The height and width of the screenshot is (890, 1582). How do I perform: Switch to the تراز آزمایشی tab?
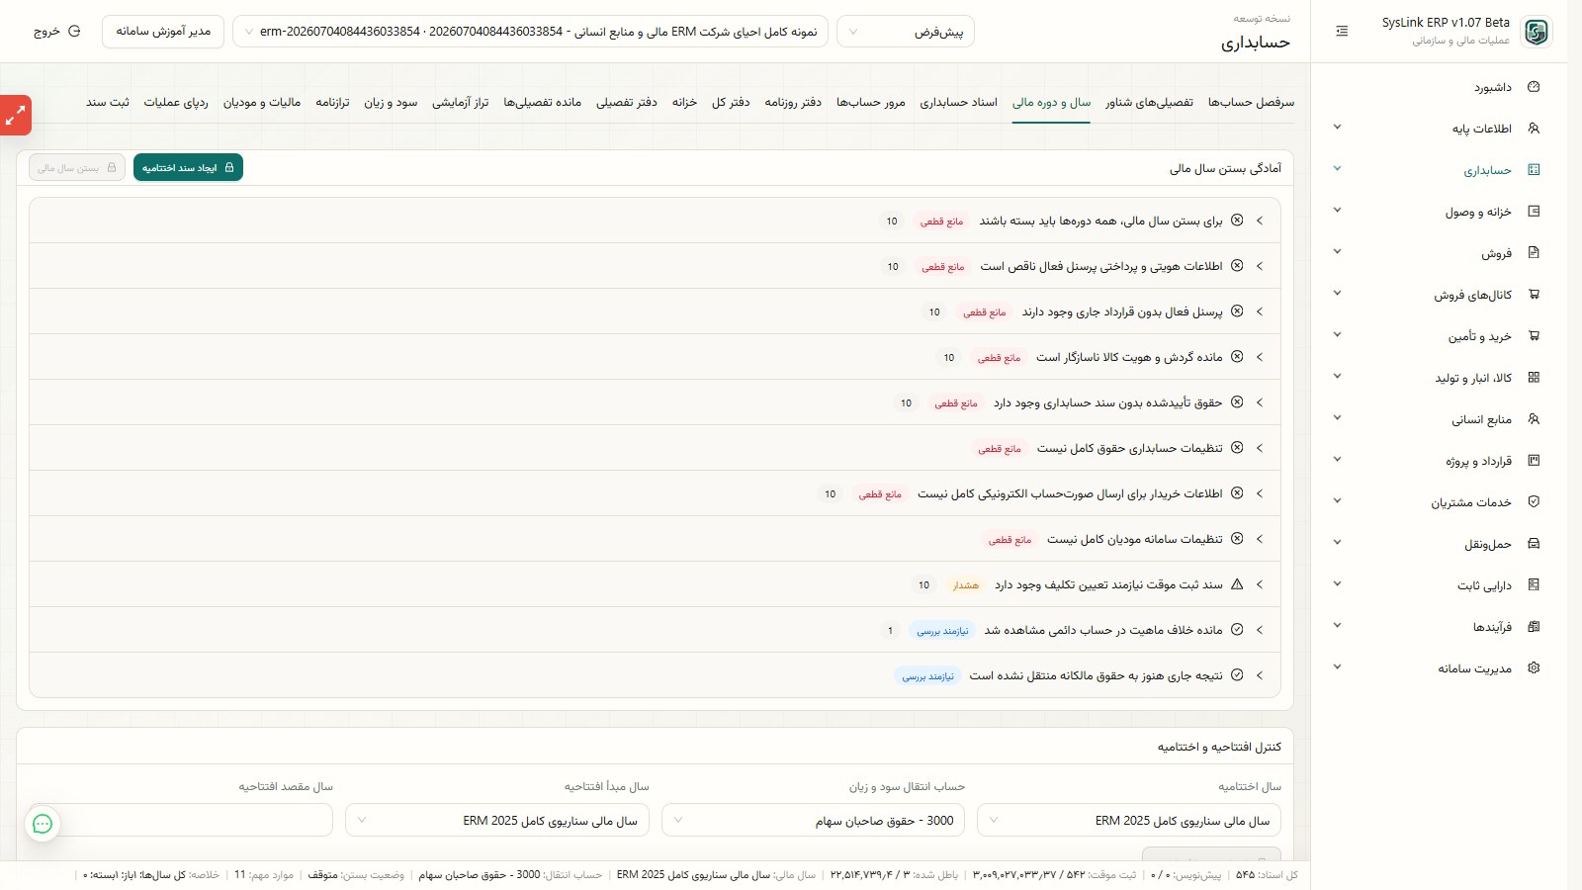461,103
